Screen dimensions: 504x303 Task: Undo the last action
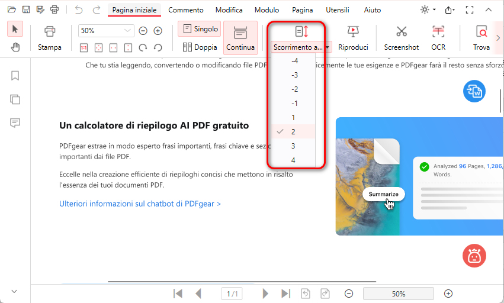point(79,10)
